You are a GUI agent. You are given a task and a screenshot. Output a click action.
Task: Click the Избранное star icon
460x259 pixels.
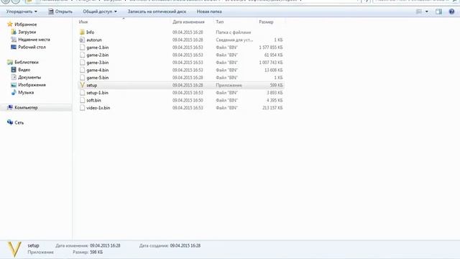(x=9, y=24)
